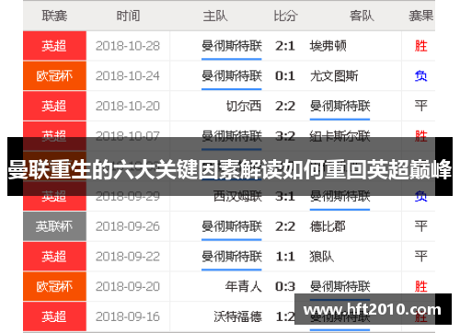Open 曼彻斯特联 home team versus 狼队
Image resolution: width=460 pixels, height=333 pixels.
[232, 257]
